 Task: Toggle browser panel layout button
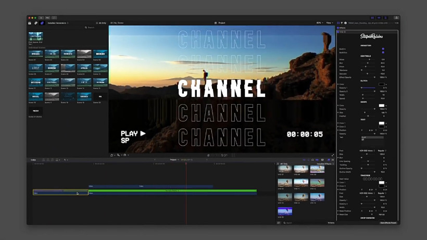pyautogui.click(x=372, y=18)
